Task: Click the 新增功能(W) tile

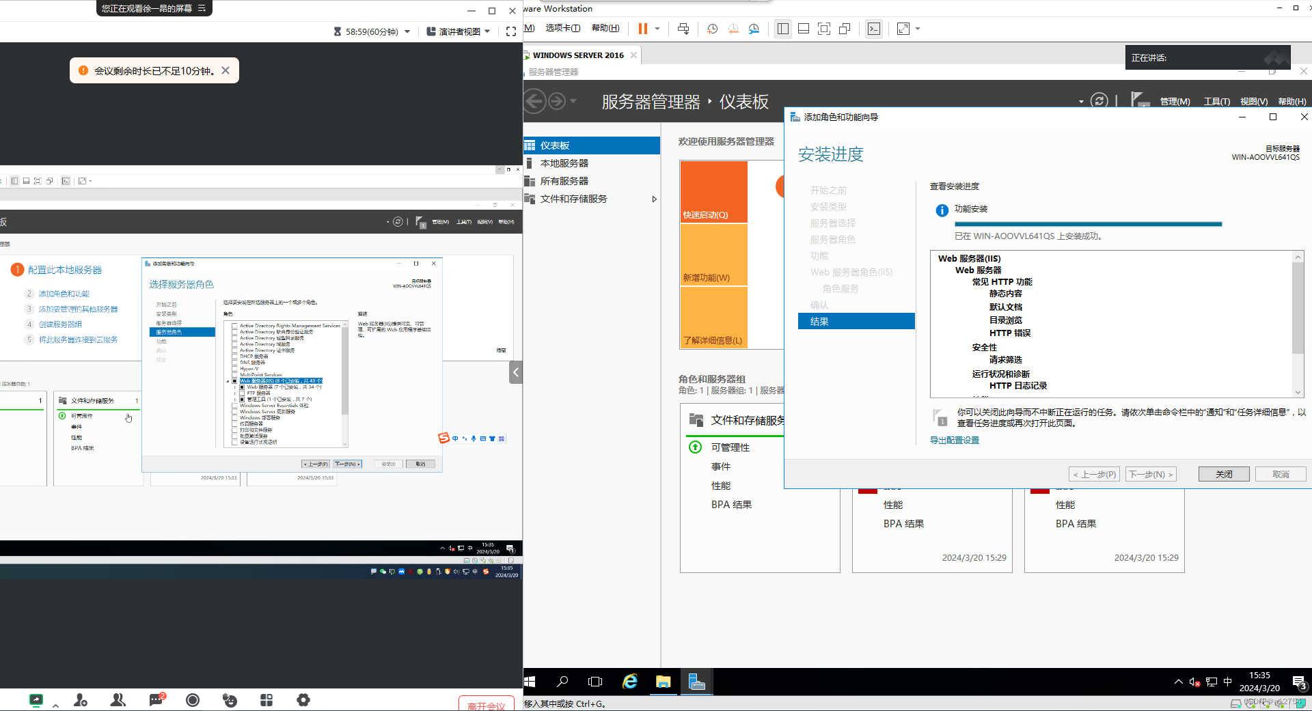Action: pos(714,255)
